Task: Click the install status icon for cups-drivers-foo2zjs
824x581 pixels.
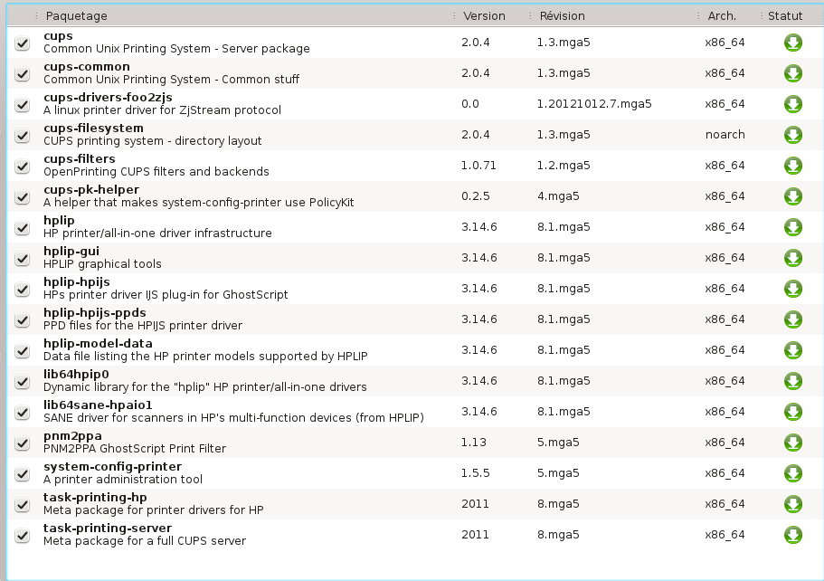Action: pyautogui.click(x=792, y=104)
